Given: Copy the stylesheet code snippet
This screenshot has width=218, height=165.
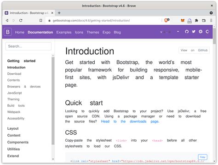Looking at the screenshot, I should (202, 157).
